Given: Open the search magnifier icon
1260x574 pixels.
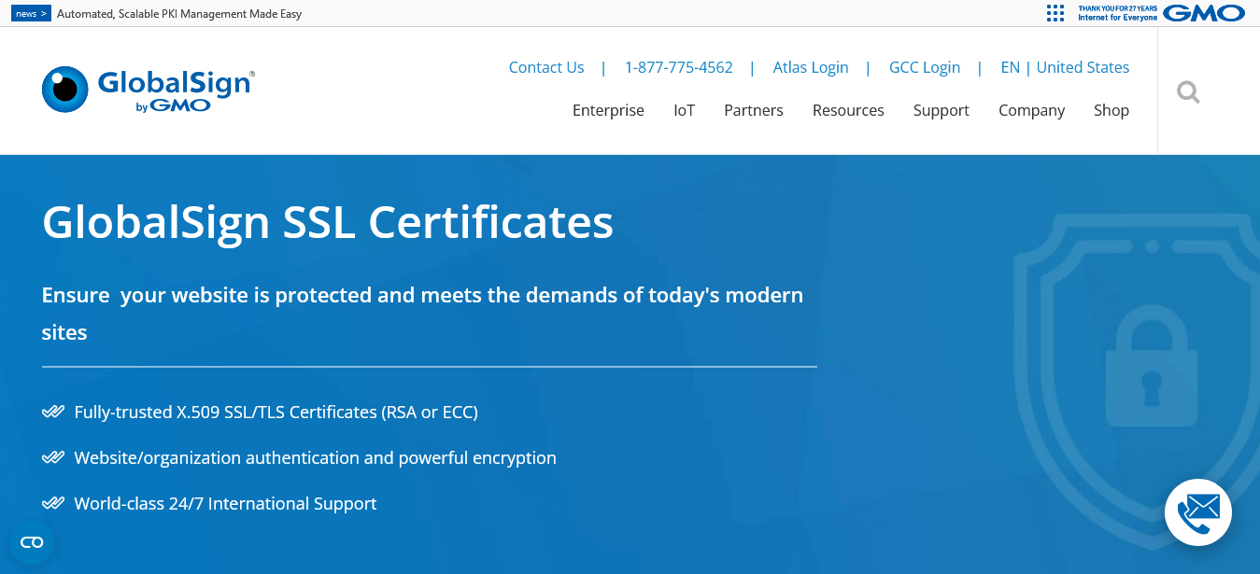Looking at the screenshot, I should pyautogui.click(x=1187, y=91).
